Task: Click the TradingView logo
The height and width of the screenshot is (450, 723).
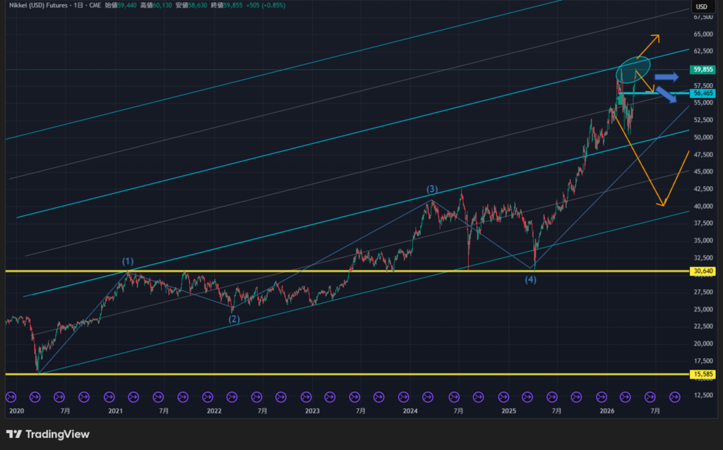Action: [47, 434]
